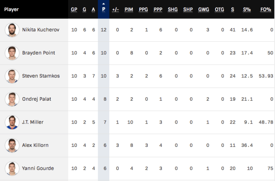Click the PPG column header
Image resolution: width=275 pixels, height=181 pixels.
[x=144, y=9]
